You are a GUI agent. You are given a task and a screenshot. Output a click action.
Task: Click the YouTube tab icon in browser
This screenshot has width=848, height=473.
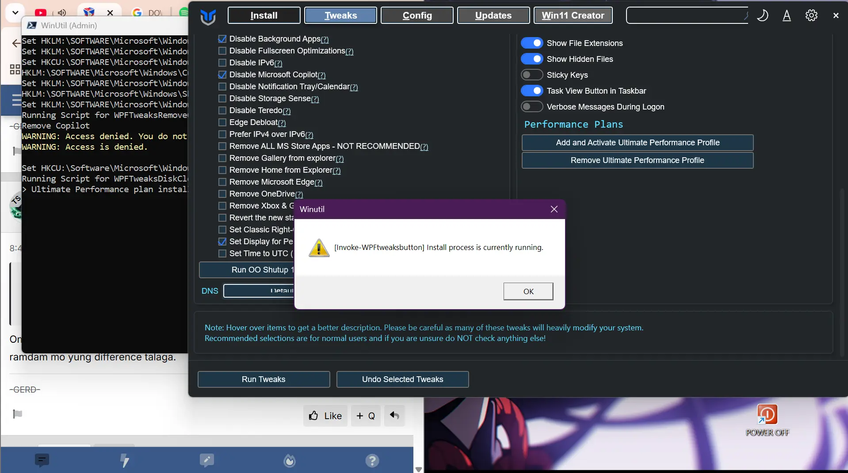coord(41,13)
